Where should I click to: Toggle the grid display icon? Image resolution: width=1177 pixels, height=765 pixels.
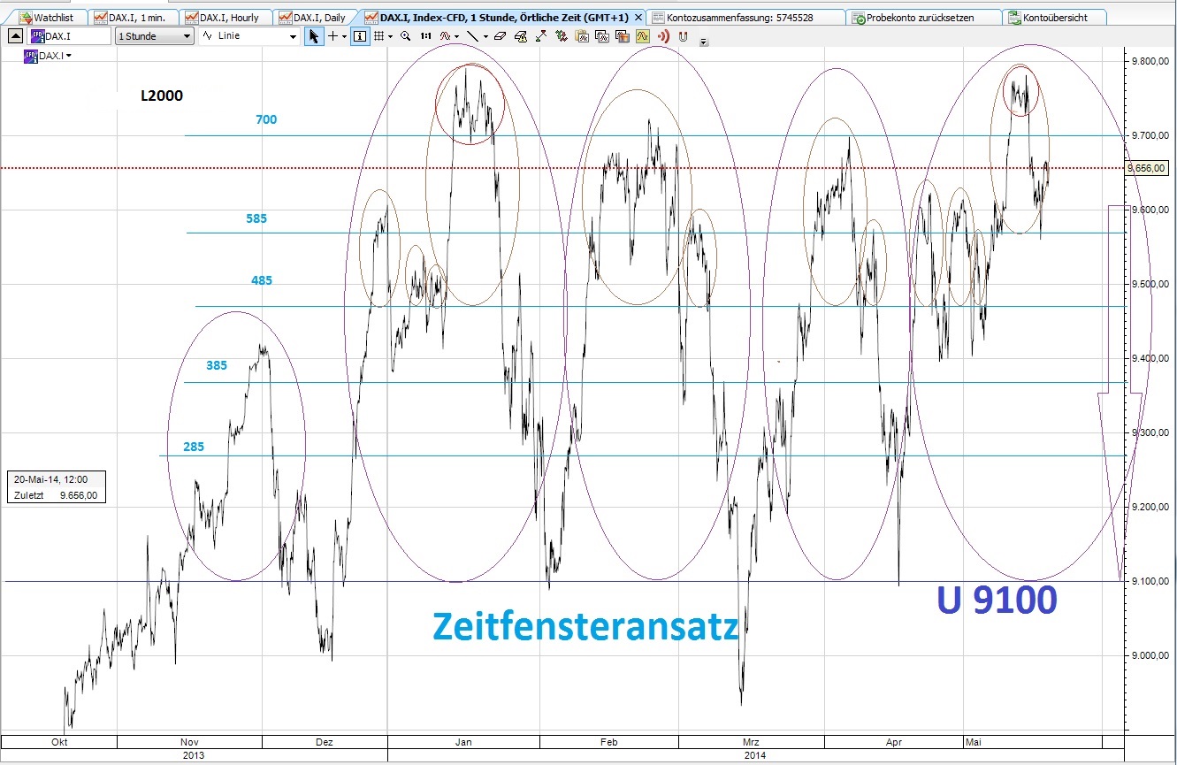click(x=378, y=36)
